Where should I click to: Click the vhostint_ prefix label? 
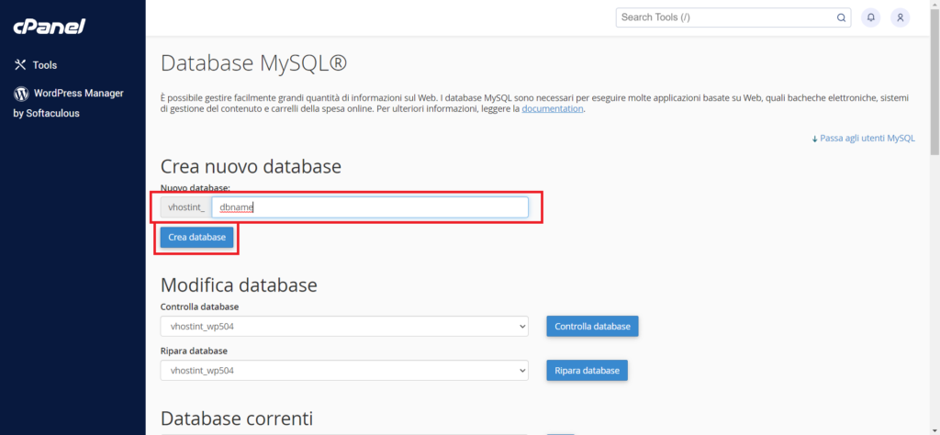[x=185, y=207]
